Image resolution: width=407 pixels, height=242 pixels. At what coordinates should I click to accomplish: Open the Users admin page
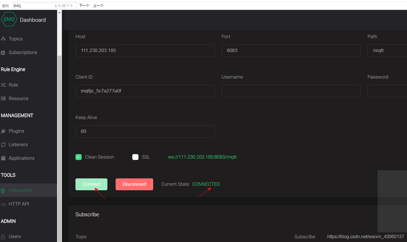15,236
